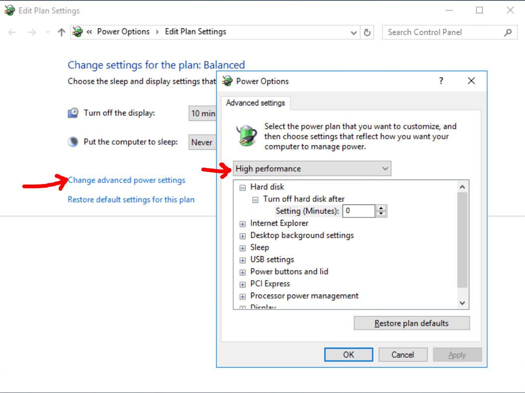Increase the hard disk minutes spinner

(x=381, y=208)
